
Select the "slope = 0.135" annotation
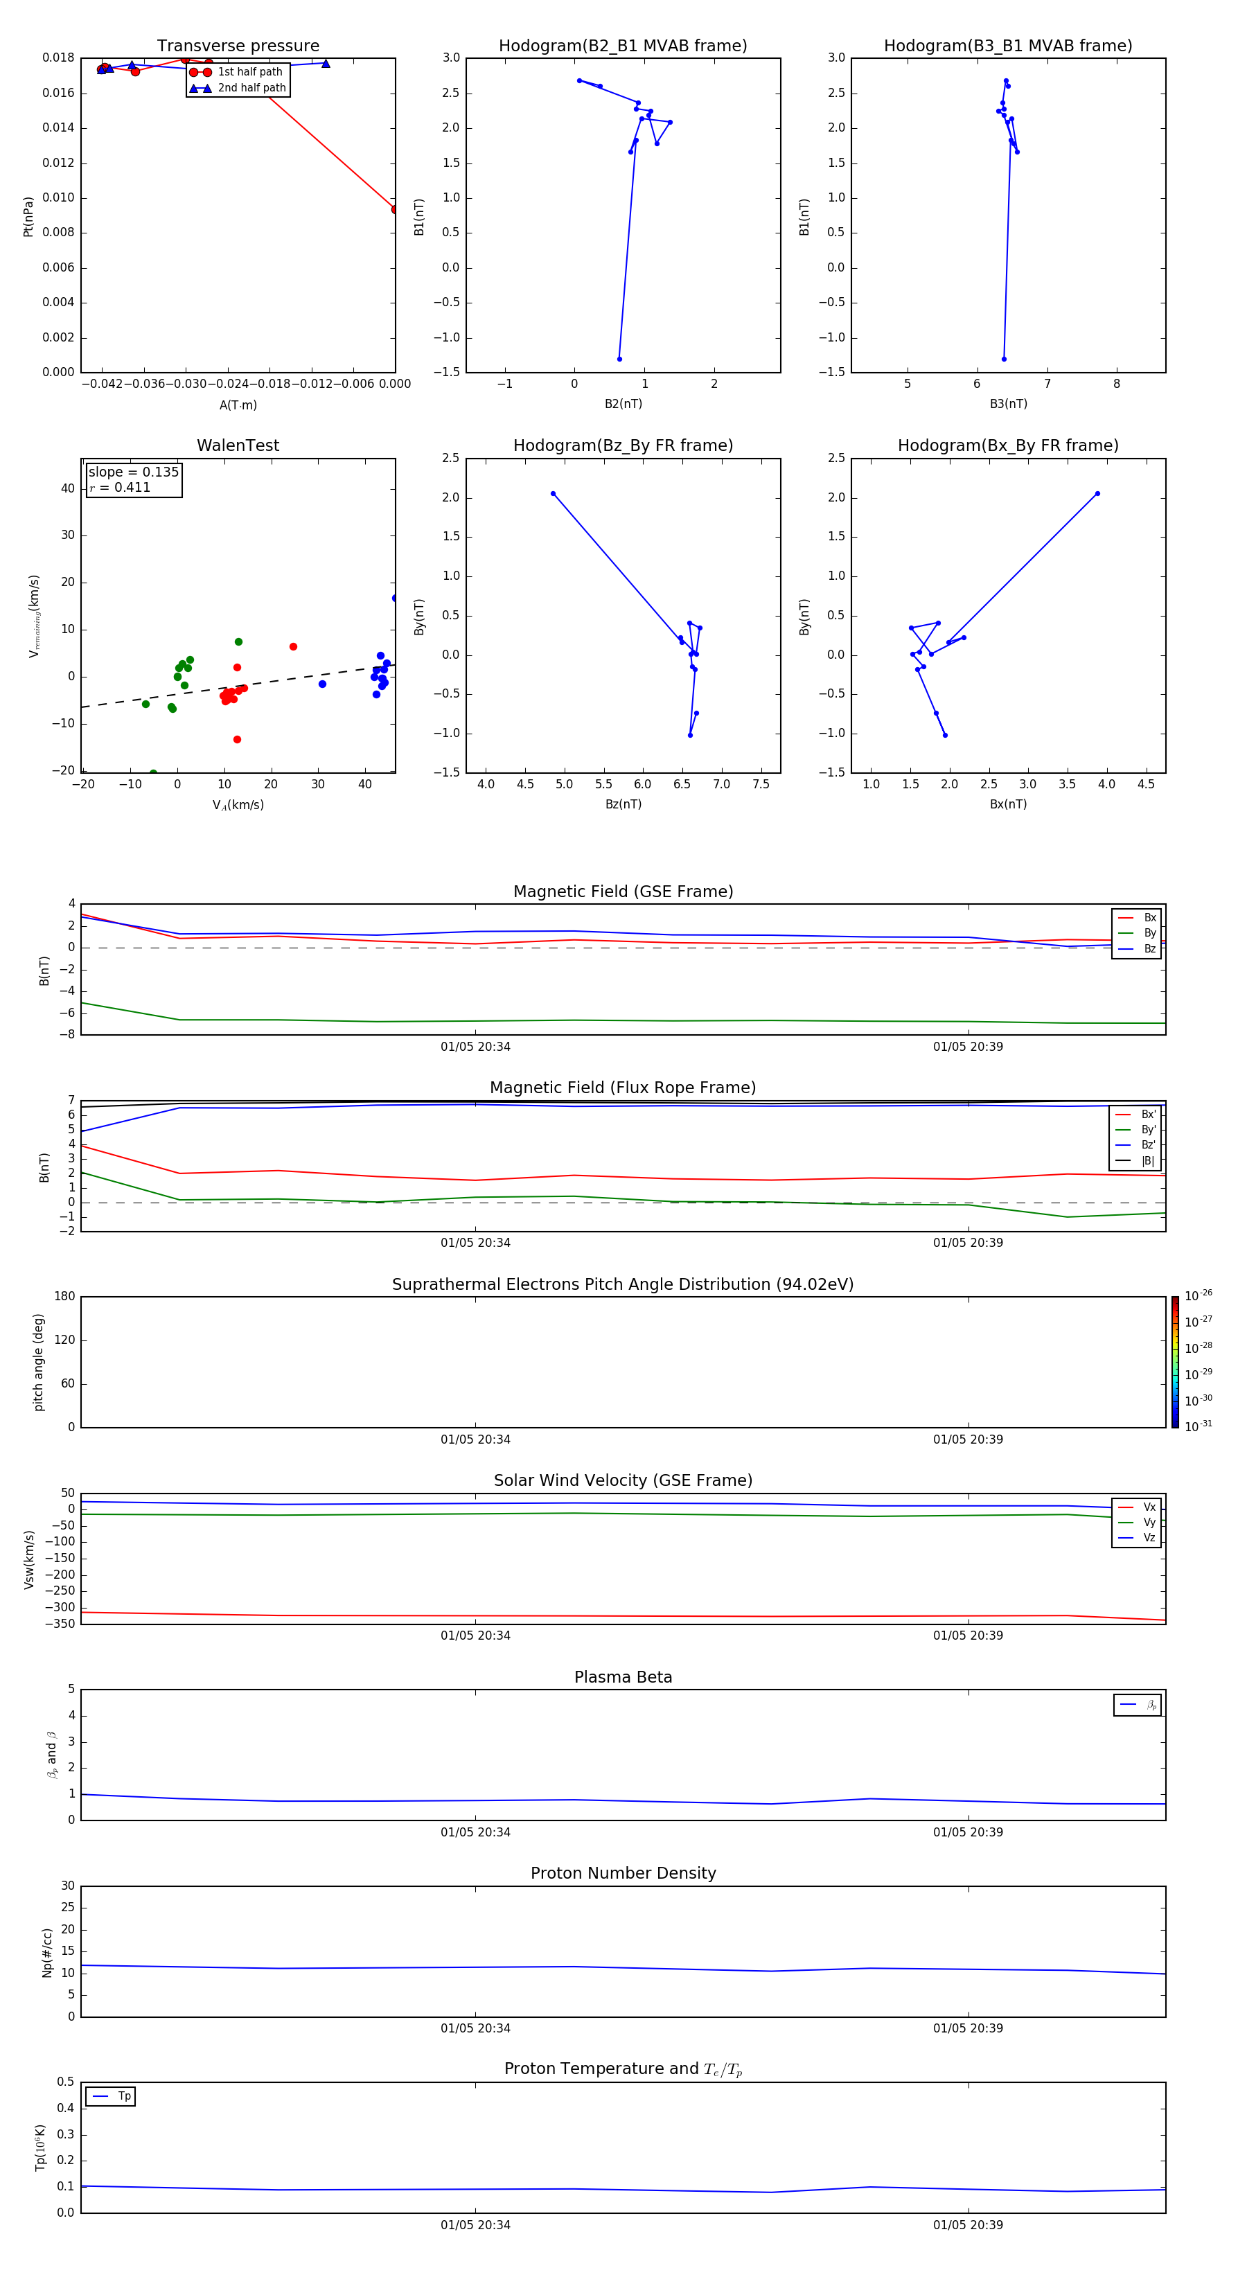click(133, 472)
